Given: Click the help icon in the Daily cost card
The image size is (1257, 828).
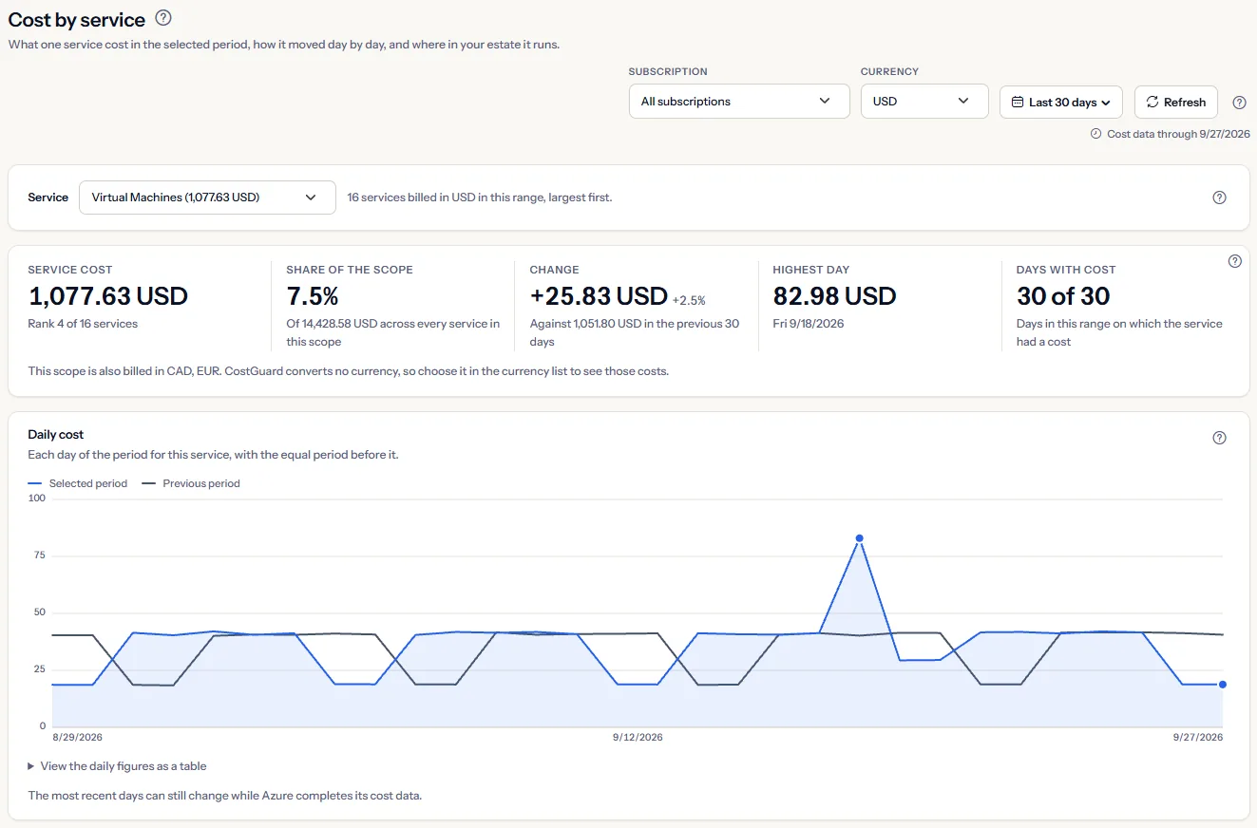Looking at the screenshot, I should point(1220,438).
